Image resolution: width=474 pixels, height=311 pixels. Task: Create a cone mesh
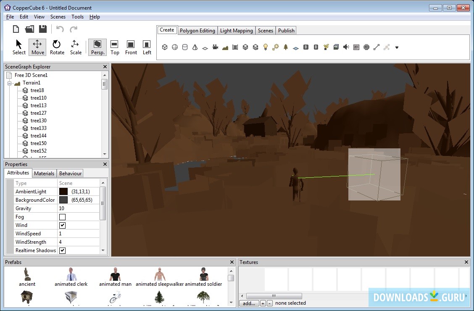click(195, 47)
